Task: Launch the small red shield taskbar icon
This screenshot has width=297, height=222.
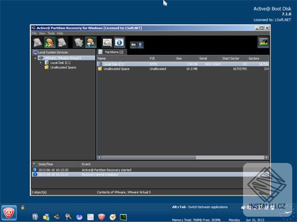Action: pos(101,217)
